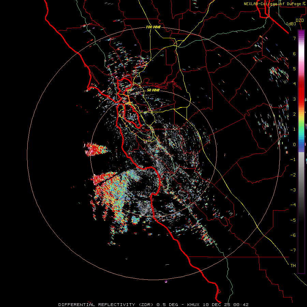Select the "4" value on the color scale
The width and height of the screenshot is (307, 307).
(294, 84)
